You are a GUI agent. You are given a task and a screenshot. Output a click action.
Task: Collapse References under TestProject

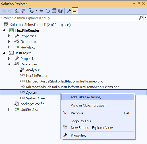[x=9, y=64]
